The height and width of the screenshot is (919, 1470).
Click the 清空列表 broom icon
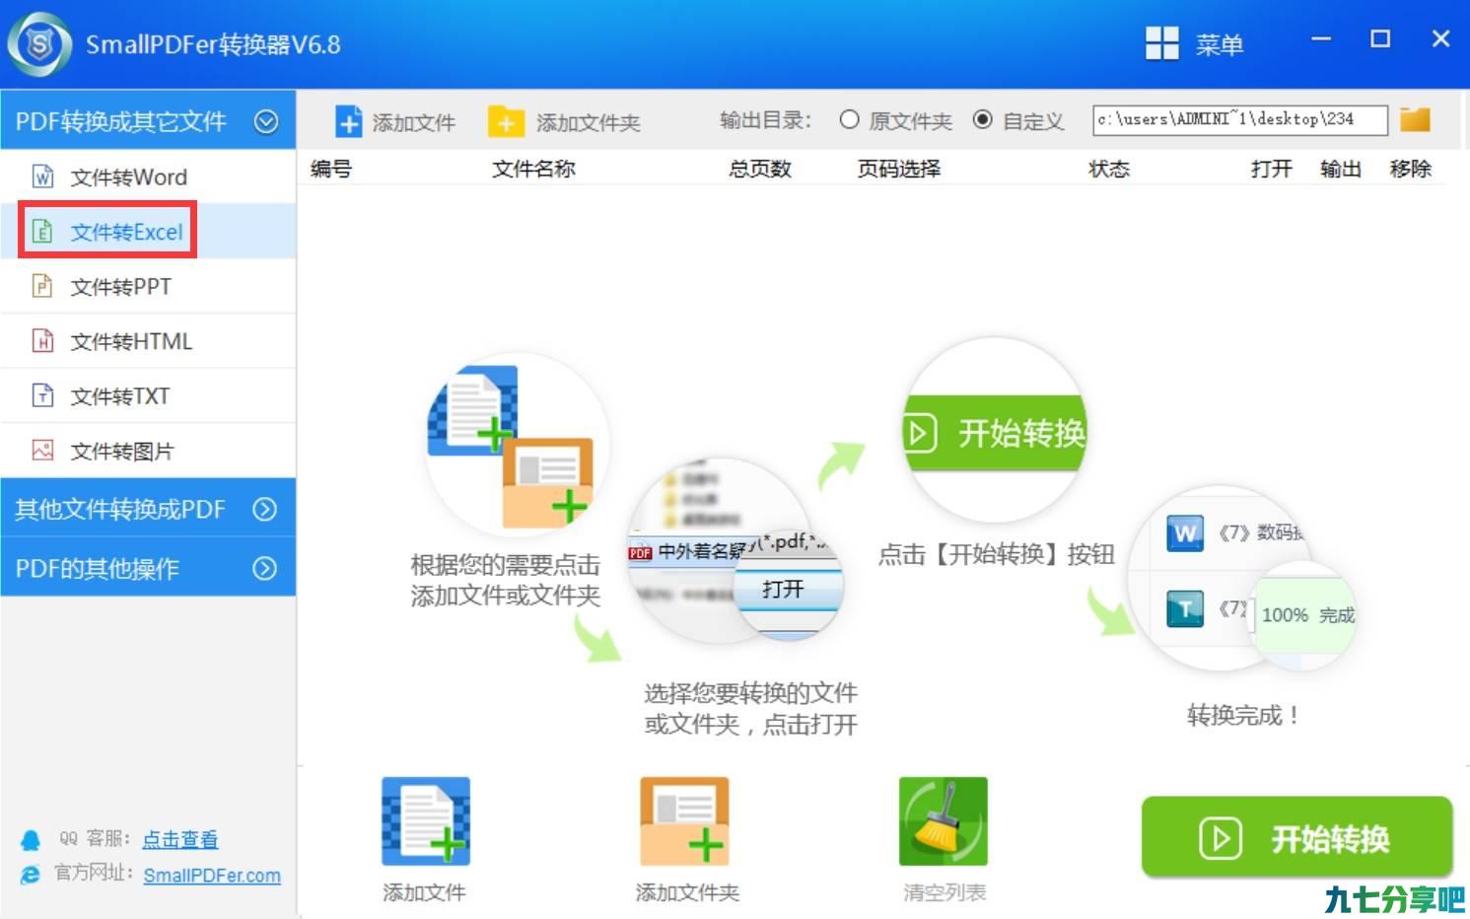[x=943, y=821]
